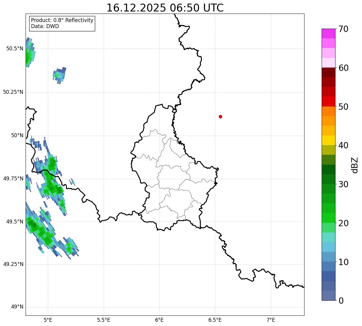Pick the slate-blue swatch just above 0 dBZ
The height and width of the screenshot is (326, 362).
[x=329, y=296]
